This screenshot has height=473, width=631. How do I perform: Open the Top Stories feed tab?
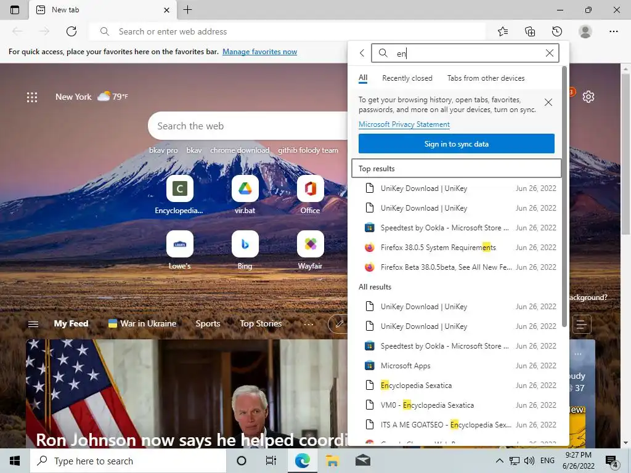click(x=261, y=324)
